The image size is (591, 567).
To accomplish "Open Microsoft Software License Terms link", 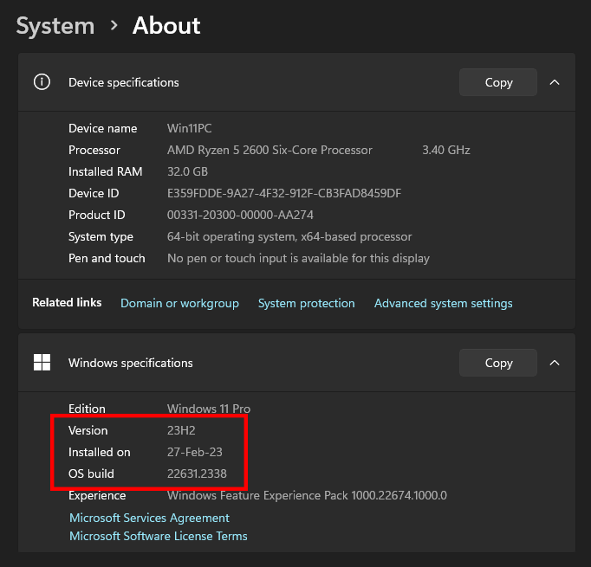I will (x=159, y=536).
